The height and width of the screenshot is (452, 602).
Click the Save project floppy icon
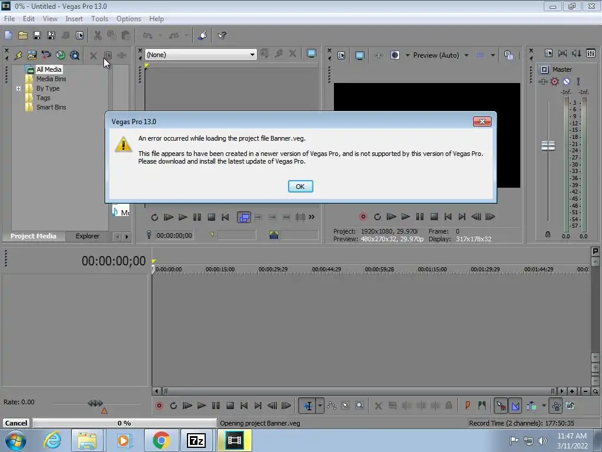(x=37, y=35)
